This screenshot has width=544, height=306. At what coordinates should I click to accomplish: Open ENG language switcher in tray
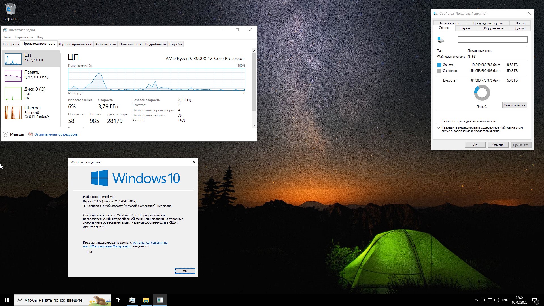pos(505,300)
